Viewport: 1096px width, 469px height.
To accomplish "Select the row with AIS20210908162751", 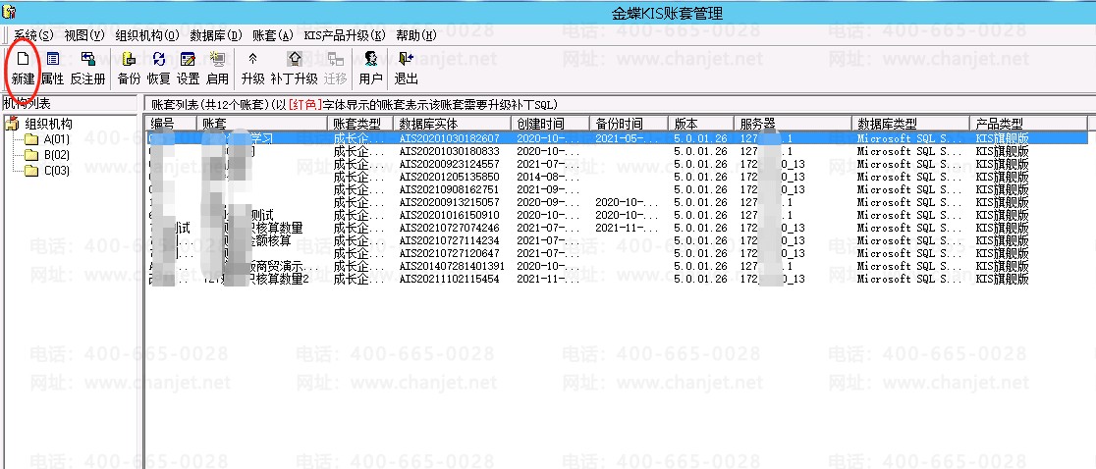I will [617, 189].
